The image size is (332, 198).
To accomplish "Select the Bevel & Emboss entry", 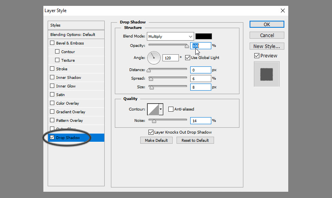I will (x=70, y=43).
